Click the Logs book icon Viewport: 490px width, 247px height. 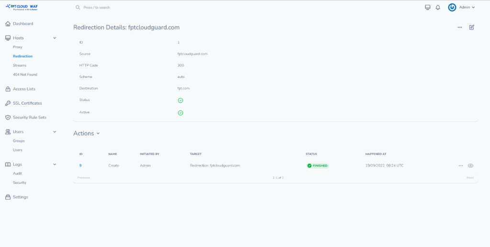[8, 164]
